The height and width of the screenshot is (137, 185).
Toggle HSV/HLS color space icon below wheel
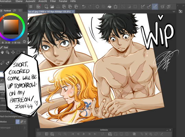coord(24,42)
